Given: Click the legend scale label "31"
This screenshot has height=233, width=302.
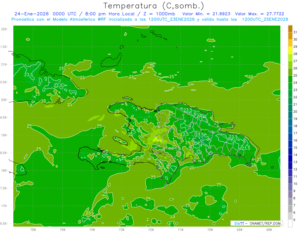Looking at the screenshot, I should point(295,32).
